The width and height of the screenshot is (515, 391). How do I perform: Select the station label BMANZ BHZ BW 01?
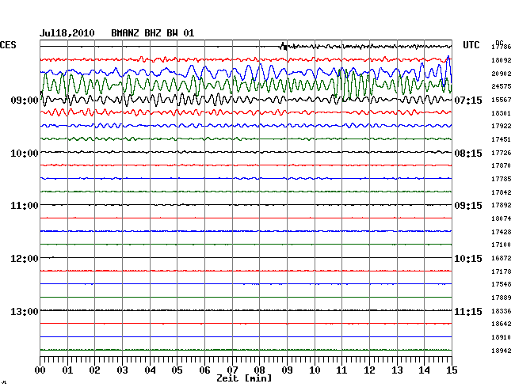point(153,33)
